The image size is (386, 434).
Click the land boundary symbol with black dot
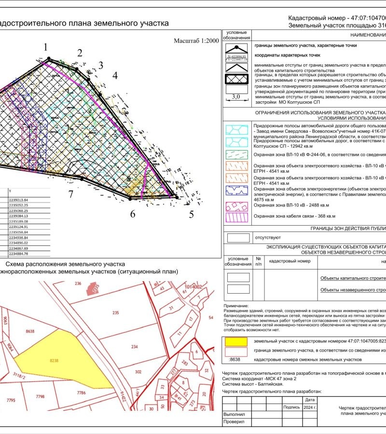point(236,48)
